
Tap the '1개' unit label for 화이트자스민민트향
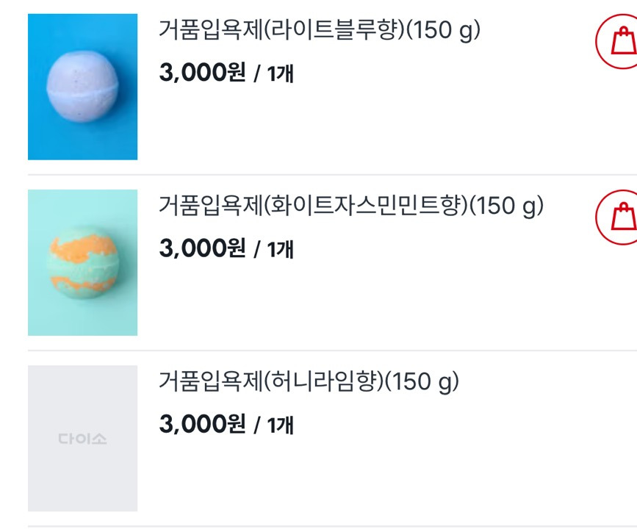coord(280,250)
